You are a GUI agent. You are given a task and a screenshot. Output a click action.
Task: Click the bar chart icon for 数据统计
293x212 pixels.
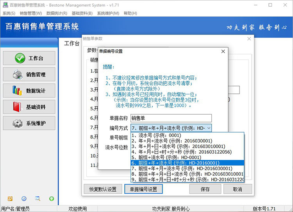point(17,91)
